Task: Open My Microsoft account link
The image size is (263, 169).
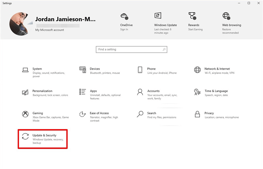Action: (50, 30)
